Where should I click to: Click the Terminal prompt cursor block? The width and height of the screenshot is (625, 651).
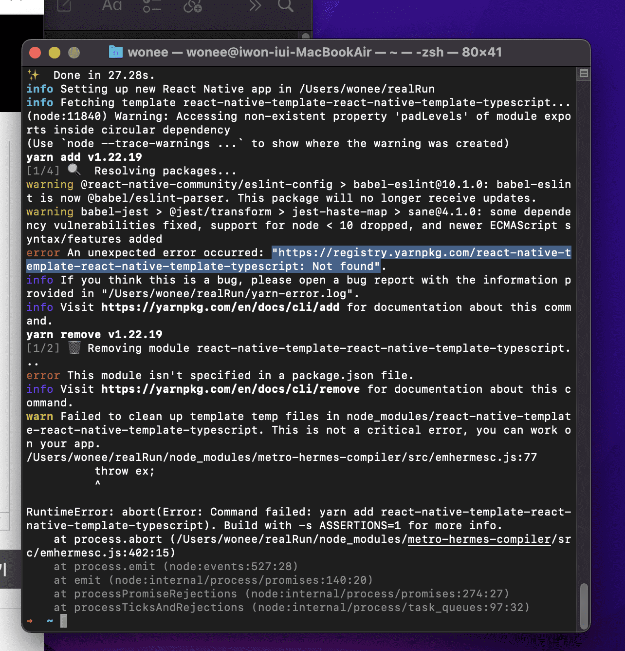(x=64, y=621)
